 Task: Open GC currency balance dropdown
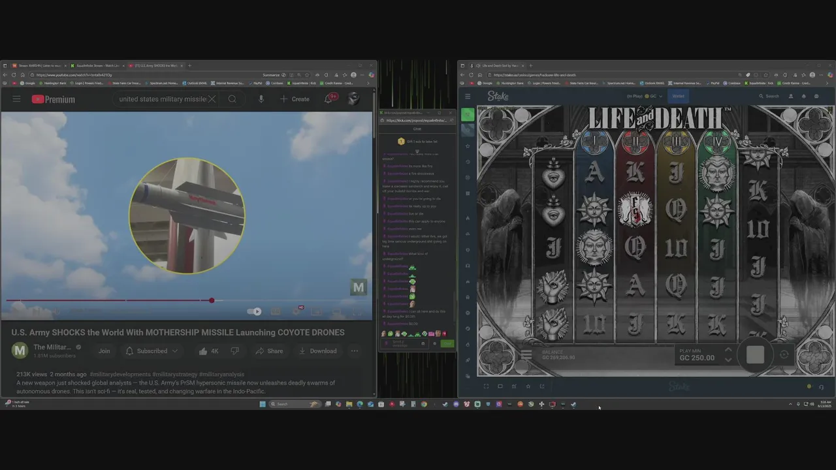[654, 96]
